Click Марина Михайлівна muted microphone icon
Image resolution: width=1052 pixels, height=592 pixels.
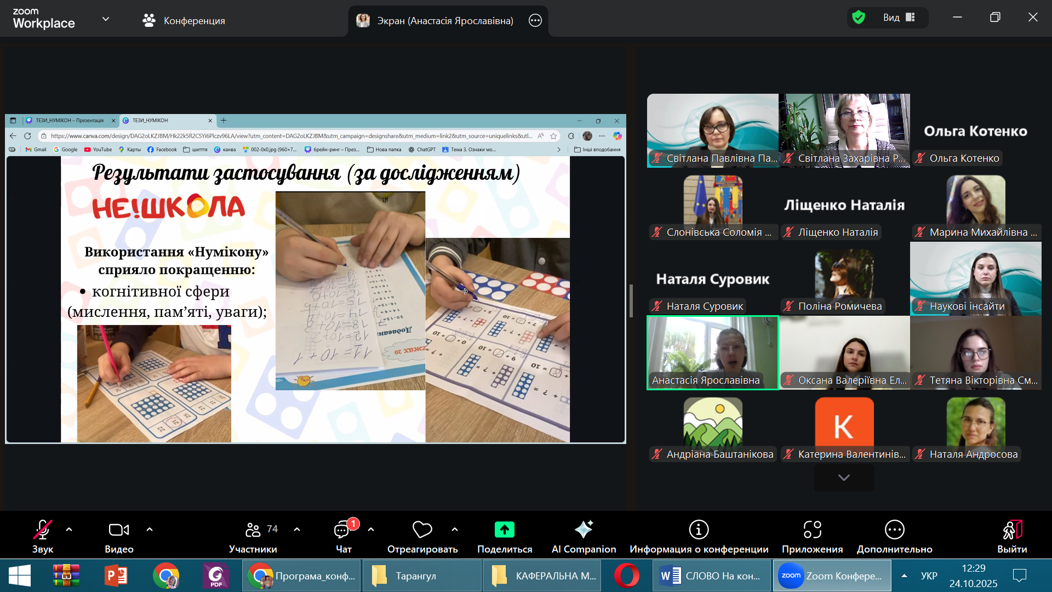(920, 232)
